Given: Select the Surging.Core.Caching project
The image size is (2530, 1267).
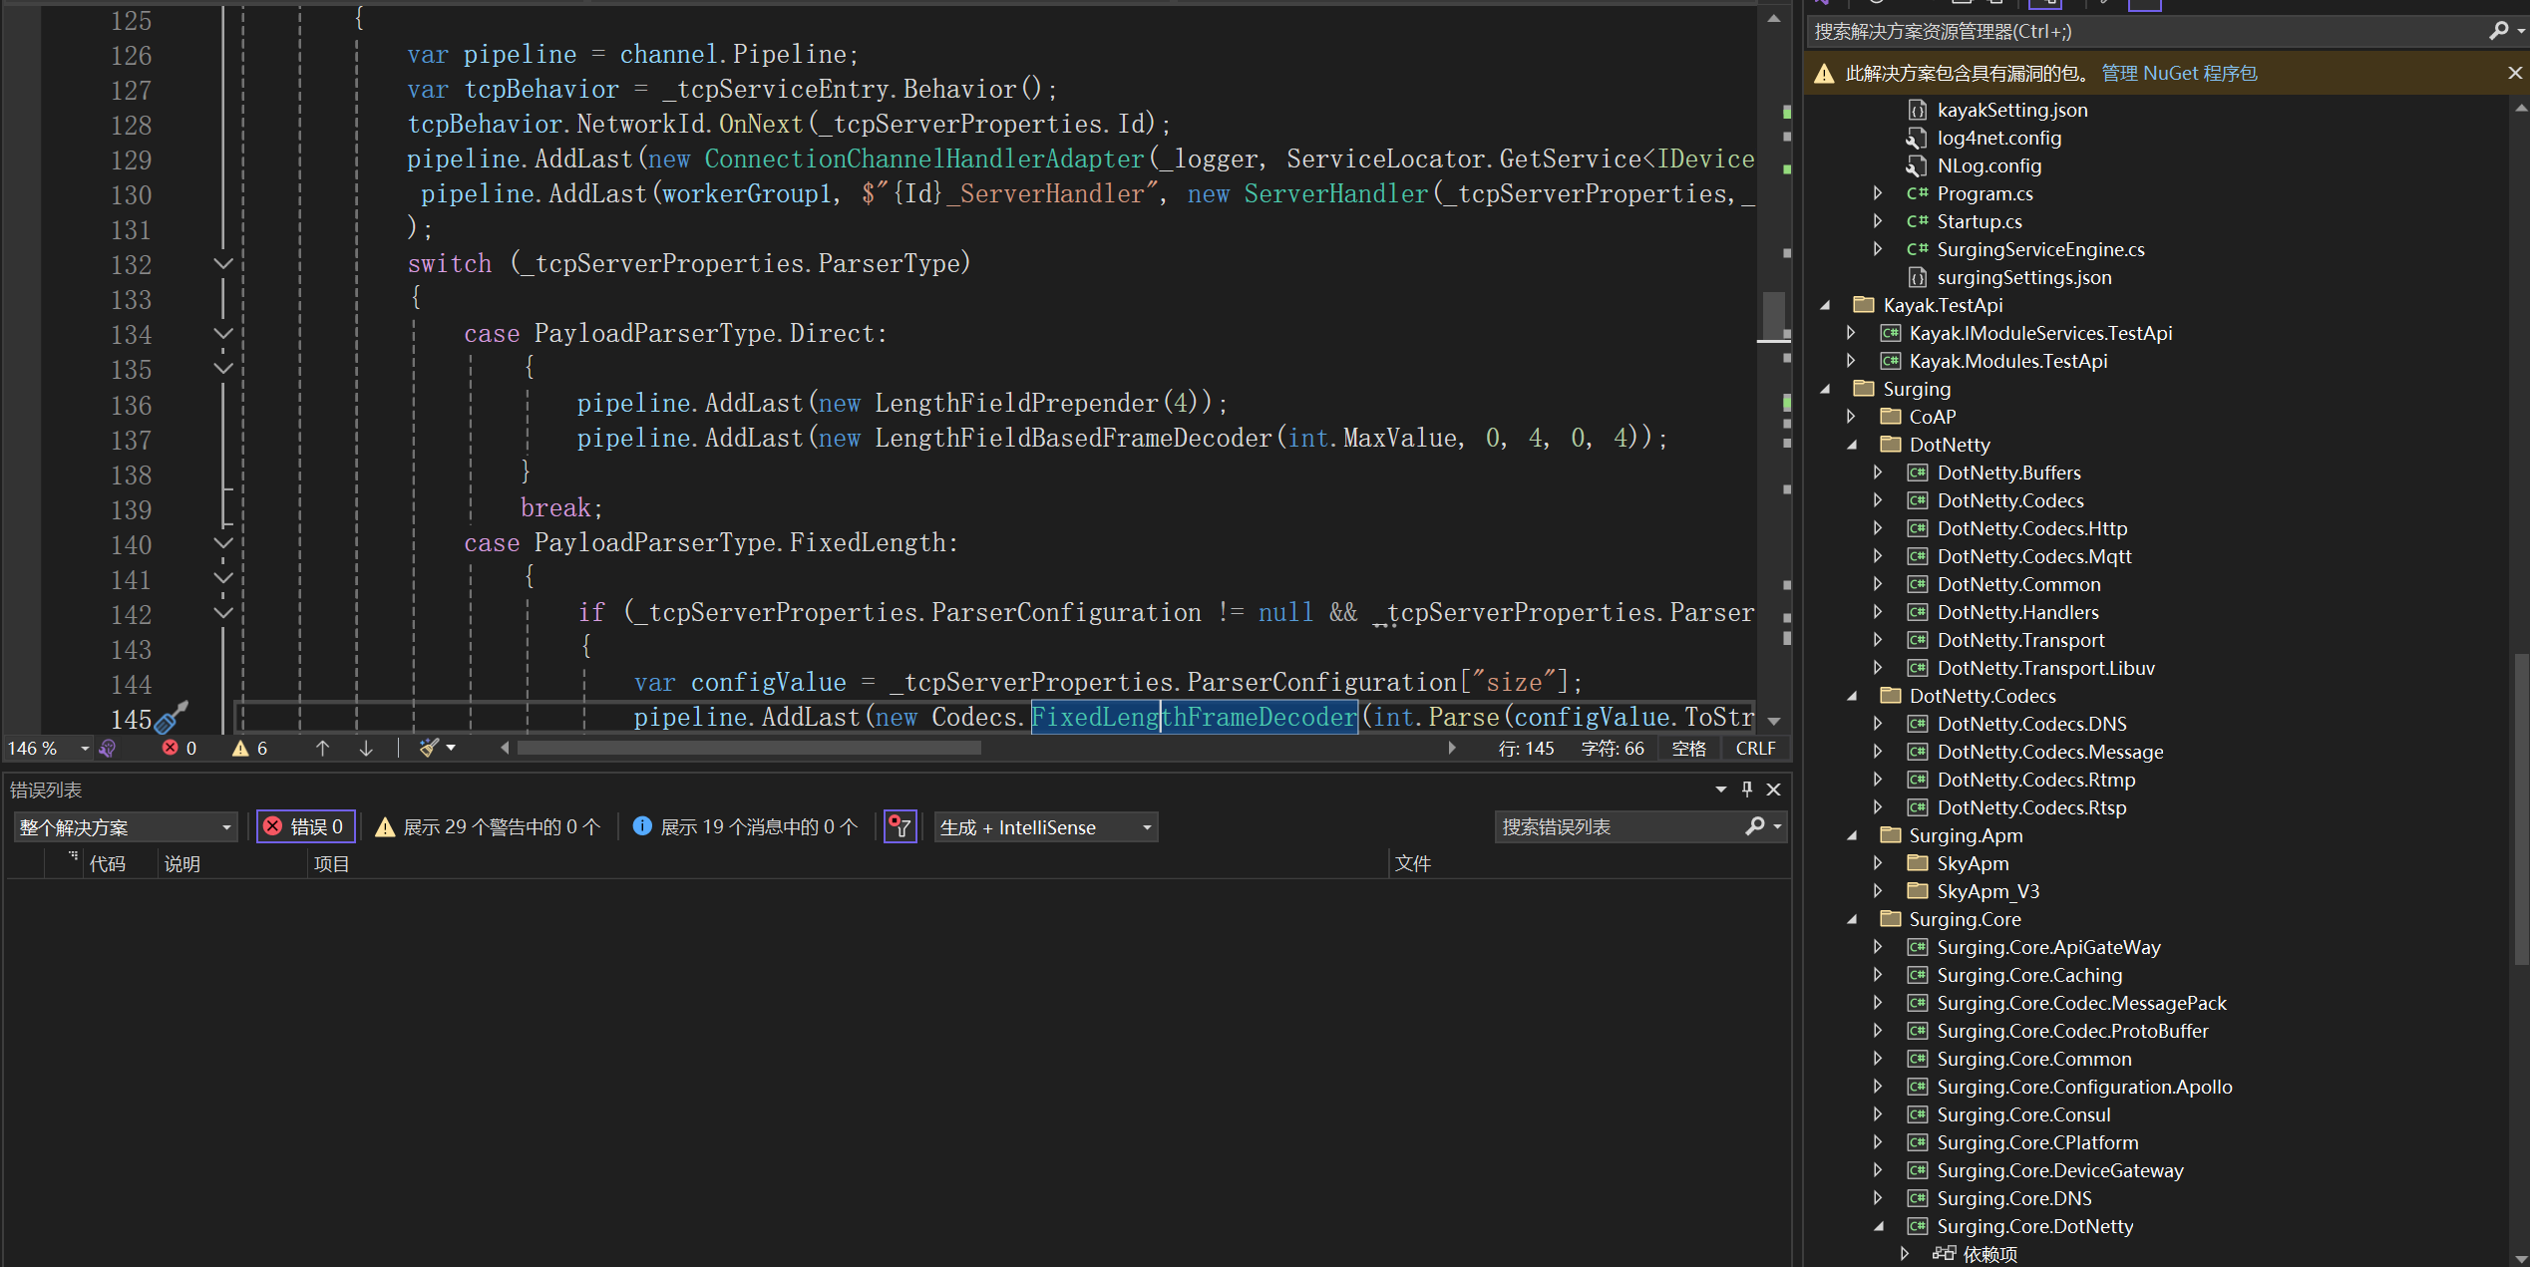Looking at the screenshot, I should pyautogui.click(x=2028, y=975).
